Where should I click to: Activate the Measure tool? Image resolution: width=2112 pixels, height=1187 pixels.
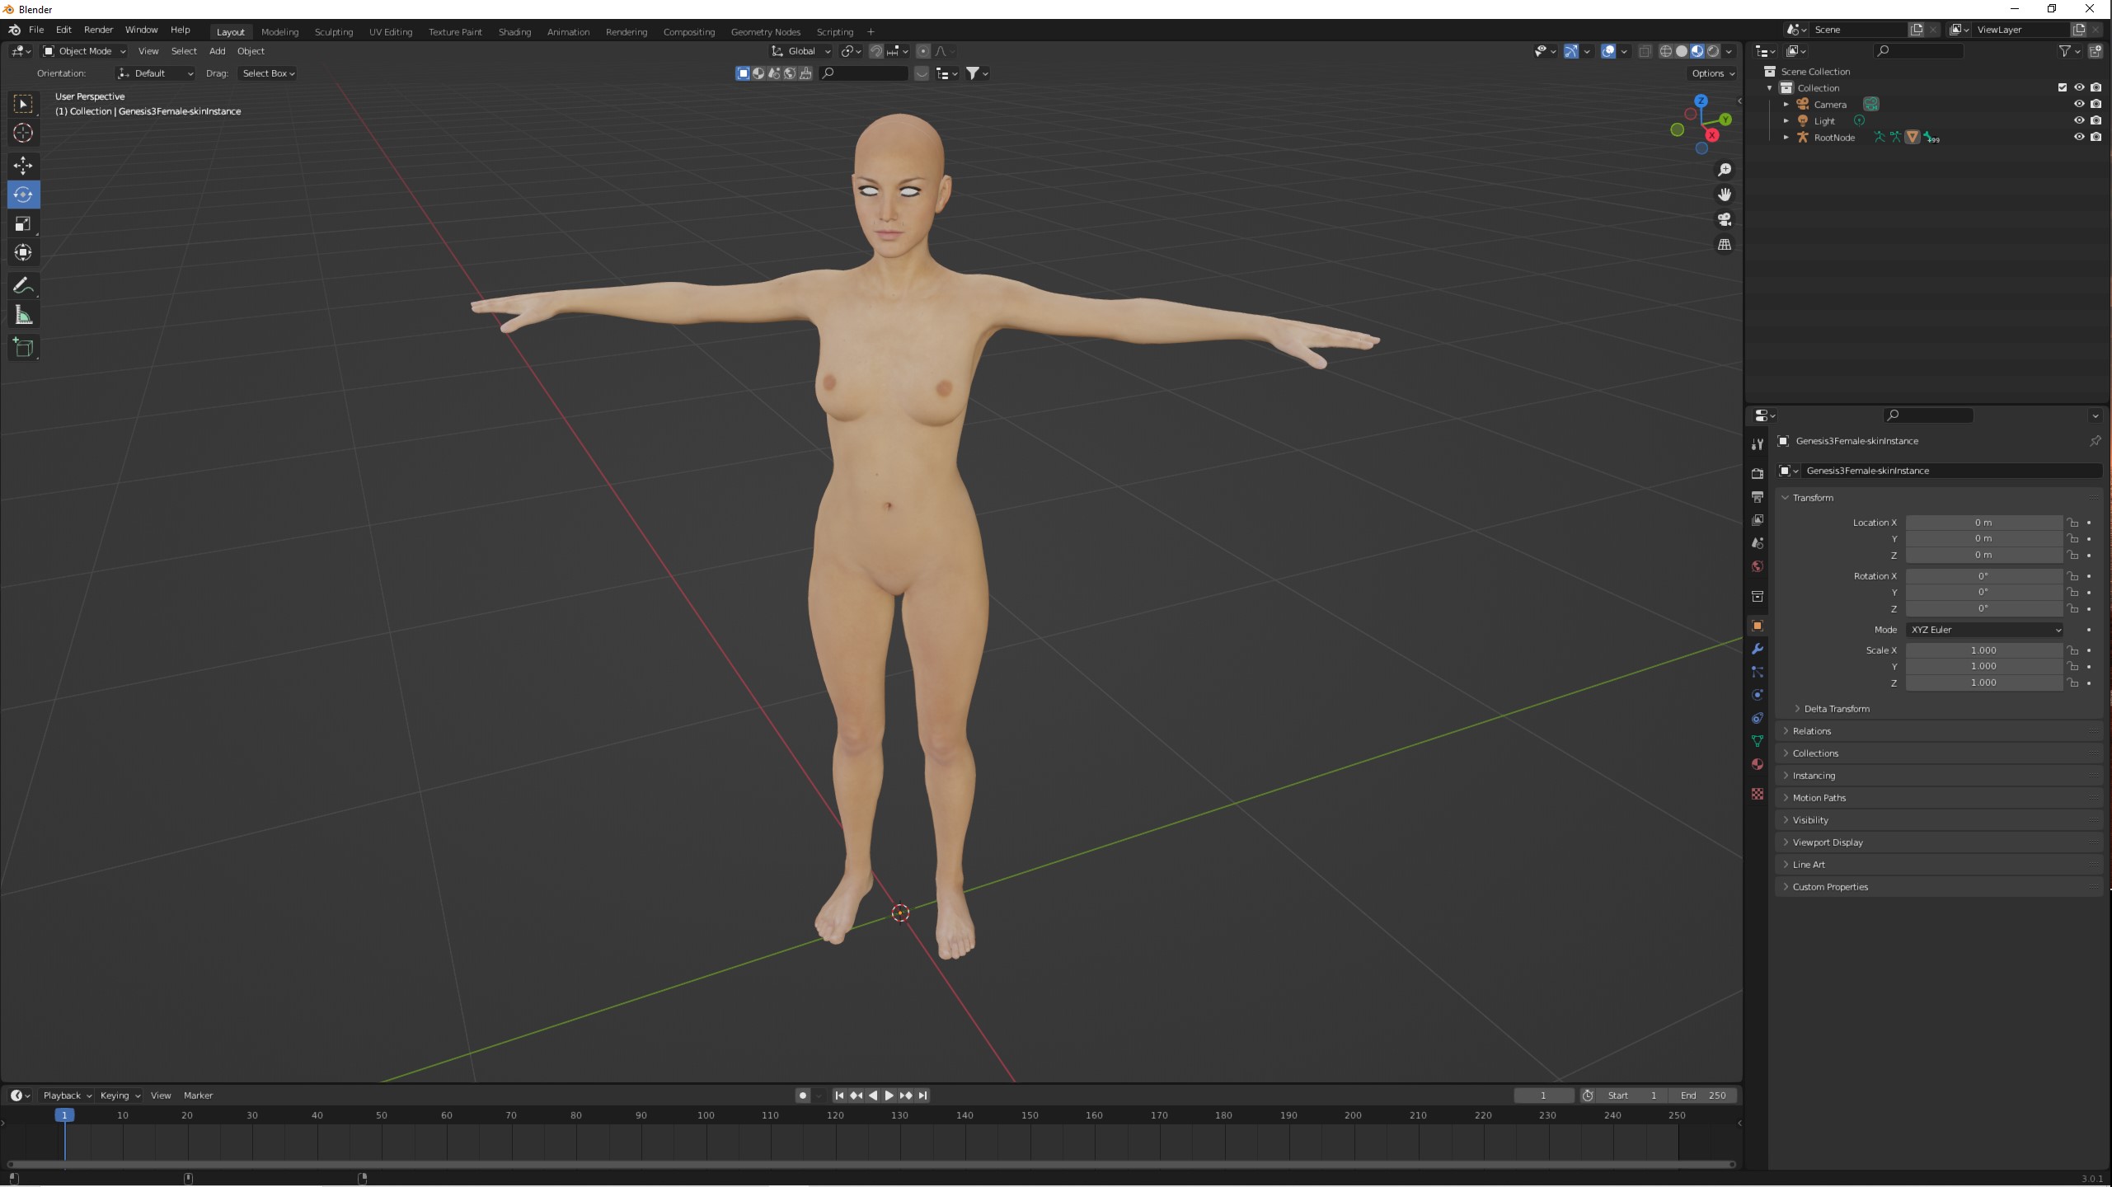point(23,316)
